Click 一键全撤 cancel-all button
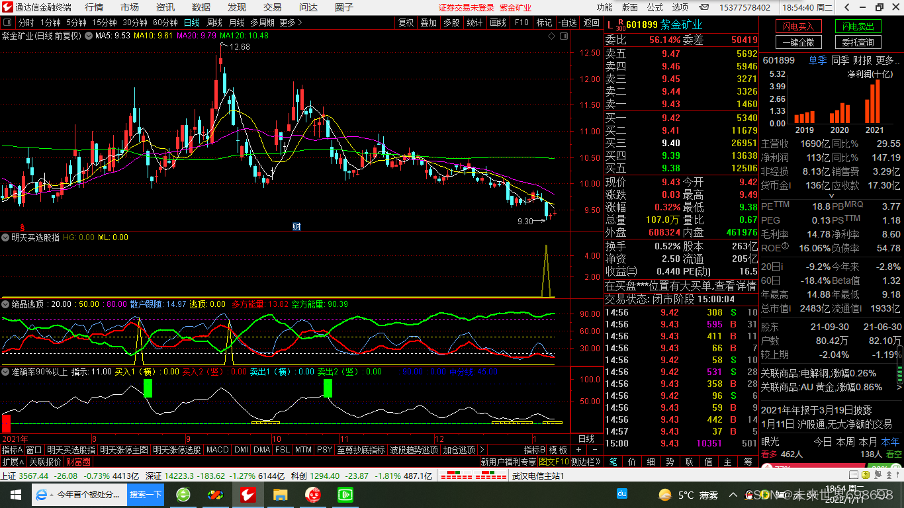This screenshot has height=508, width=904. pos(799,42)
